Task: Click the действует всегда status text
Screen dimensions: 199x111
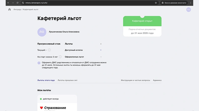Action: tap(51, 99)
